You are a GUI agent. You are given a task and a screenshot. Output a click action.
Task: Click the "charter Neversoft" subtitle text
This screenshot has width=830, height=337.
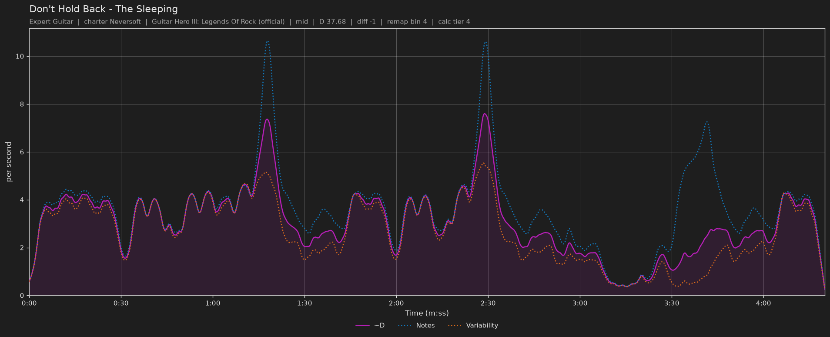(x=112, y=22)
